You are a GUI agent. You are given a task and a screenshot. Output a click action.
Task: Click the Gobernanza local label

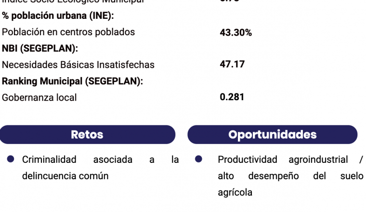(x=39, y=97)
